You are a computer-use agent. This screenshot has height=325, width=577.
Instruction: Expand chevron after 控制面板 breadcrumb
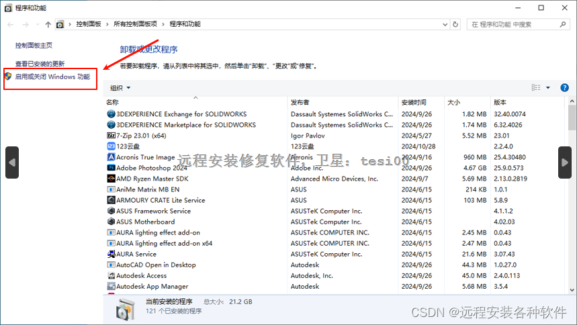point(107,24)
